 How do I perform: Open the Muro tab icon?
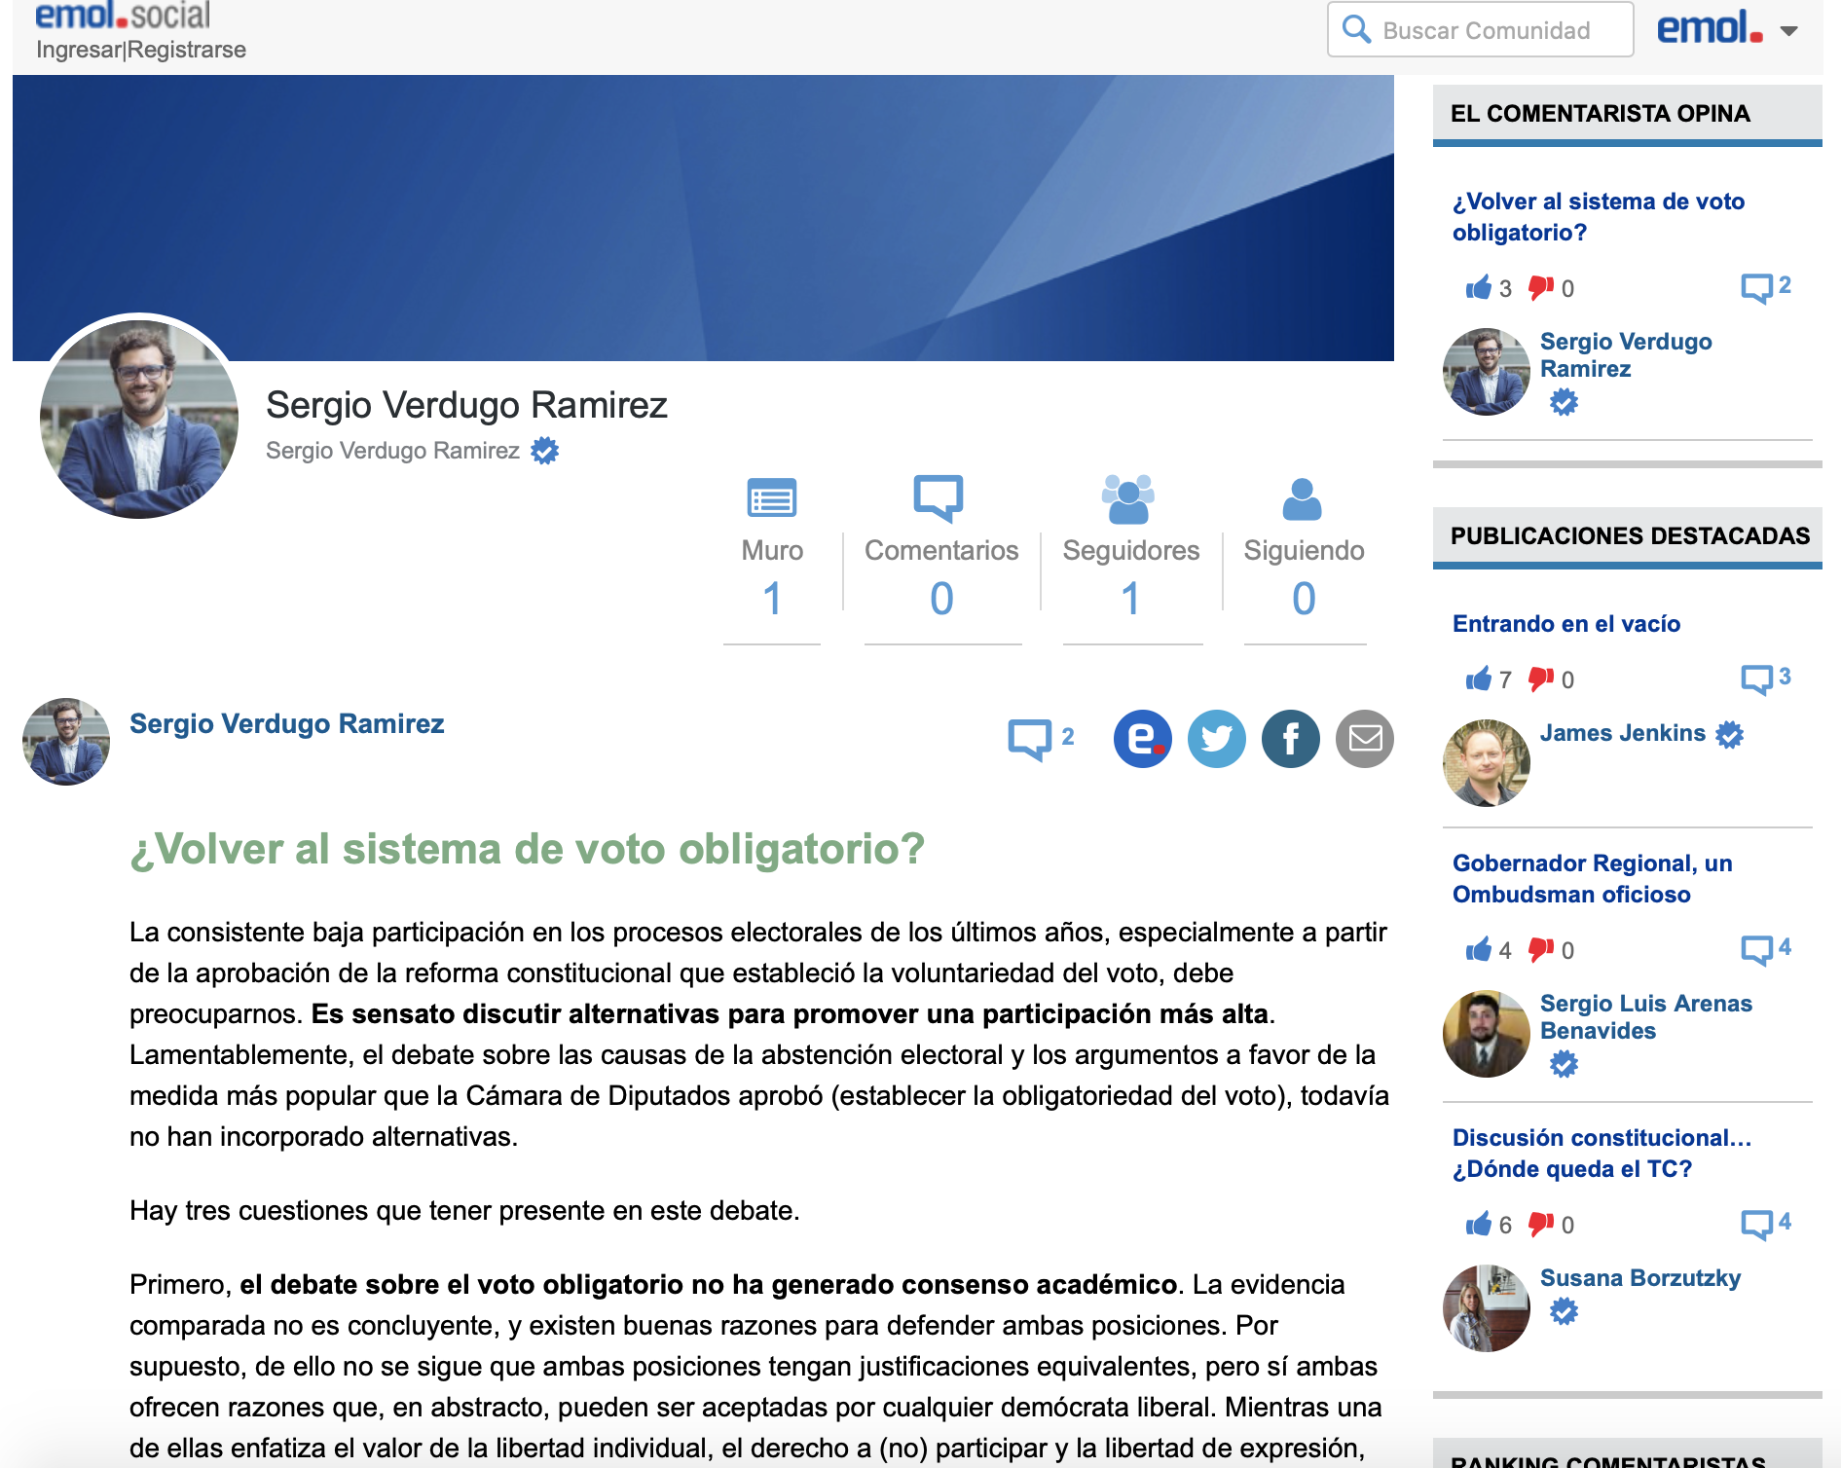coord(772,497)
